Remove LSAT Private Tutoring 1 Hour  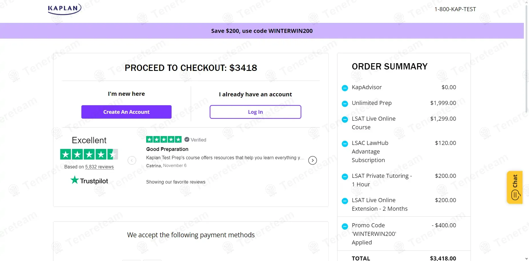click(345, 176)
